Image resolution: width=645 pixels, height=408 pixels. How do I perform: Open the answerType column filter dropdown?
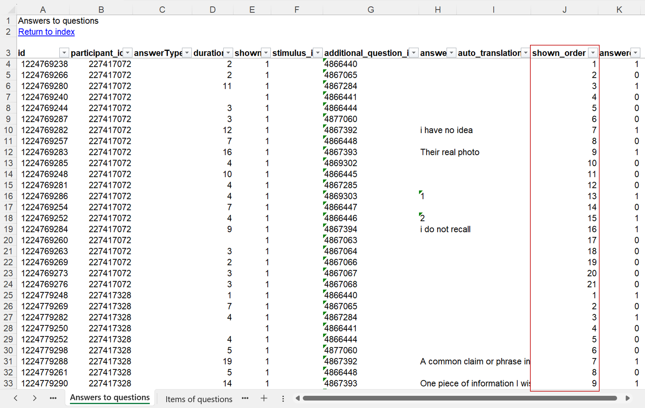[187, 53]
